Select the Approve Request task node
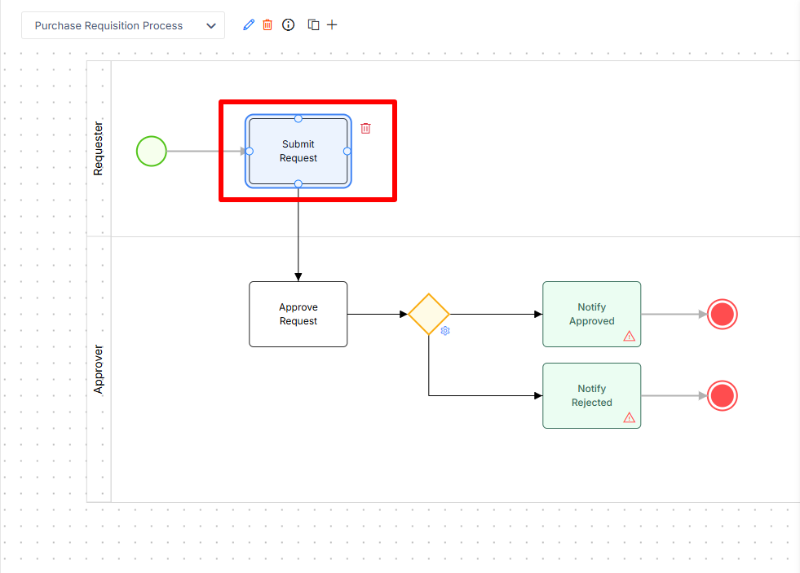Screen dimensions: 800x573 coord(298,315)
